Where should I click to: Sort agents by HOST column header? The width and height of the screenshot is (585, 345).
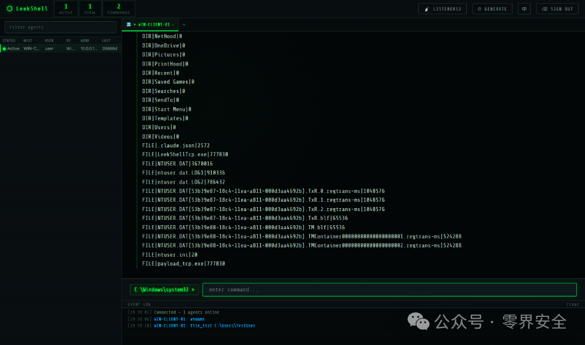[x=27, y=41]
